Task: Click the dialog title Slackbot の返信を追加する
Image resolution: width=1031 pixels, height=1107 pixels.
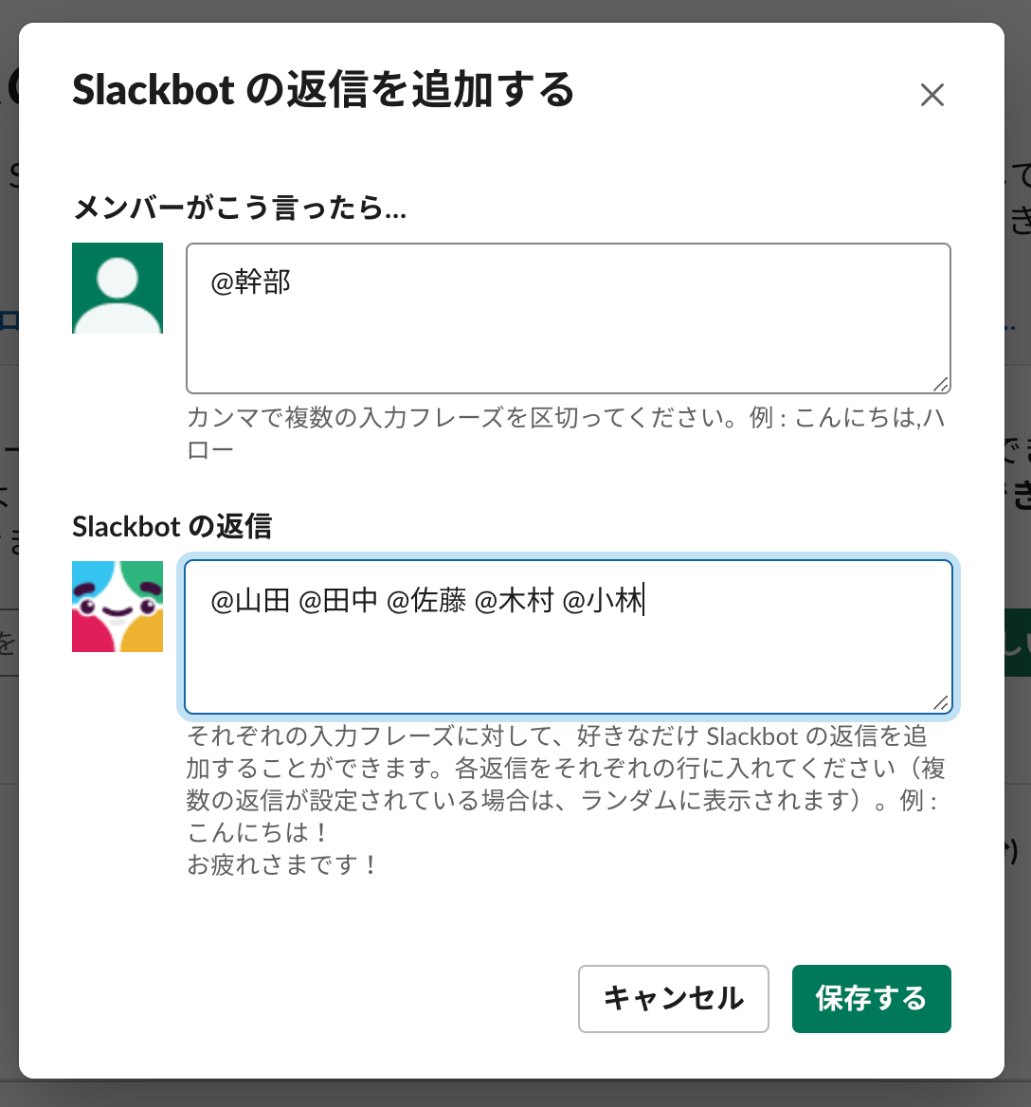Action: tap(323, 90)
